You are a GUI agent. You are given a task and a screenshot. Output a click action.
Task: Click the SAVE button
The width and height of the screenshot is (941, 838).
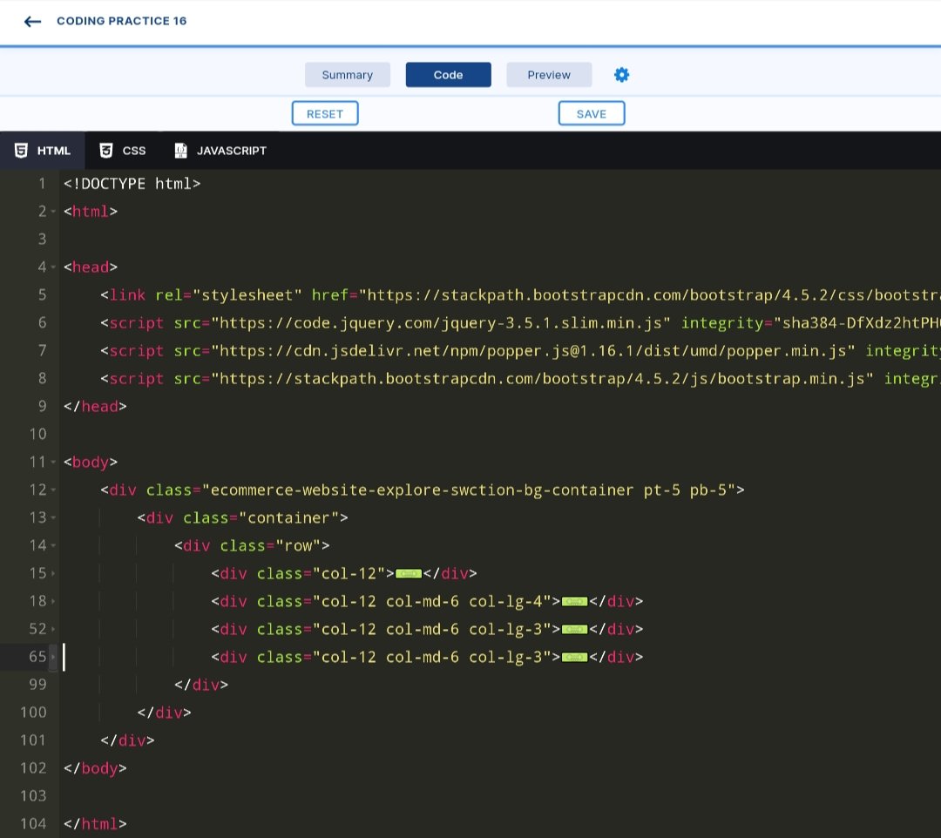[x=592, y=113]
